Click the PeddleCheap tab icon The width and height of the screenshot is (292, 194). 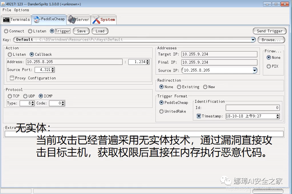pyautogui.click(x=37, y=19)
